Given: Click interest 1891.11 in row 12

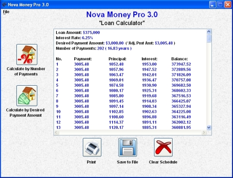Looking at the screenshot, I should (149, 122).
